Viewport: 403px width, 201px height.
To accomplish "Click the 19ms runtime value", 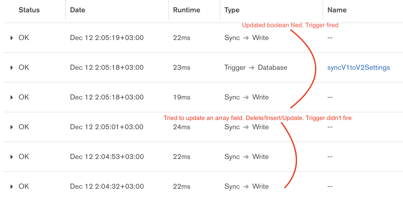I will 182,97.
